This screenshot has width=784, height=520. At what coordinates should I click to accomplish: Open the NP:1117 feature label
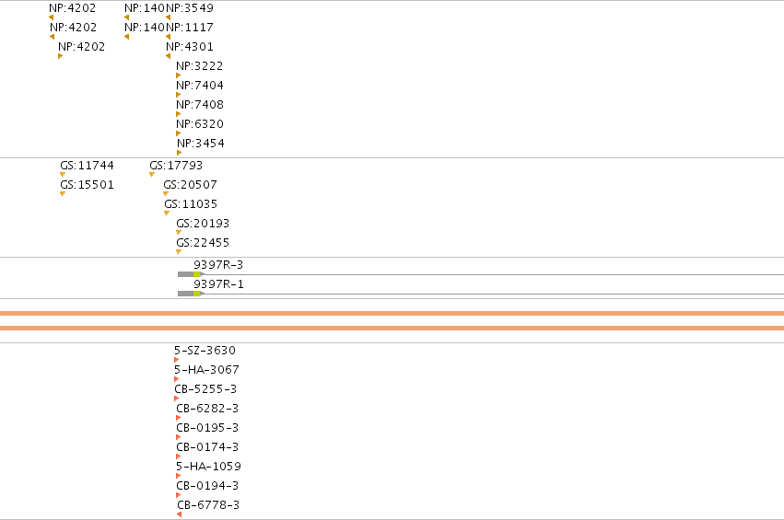click(x=190, y=28)
